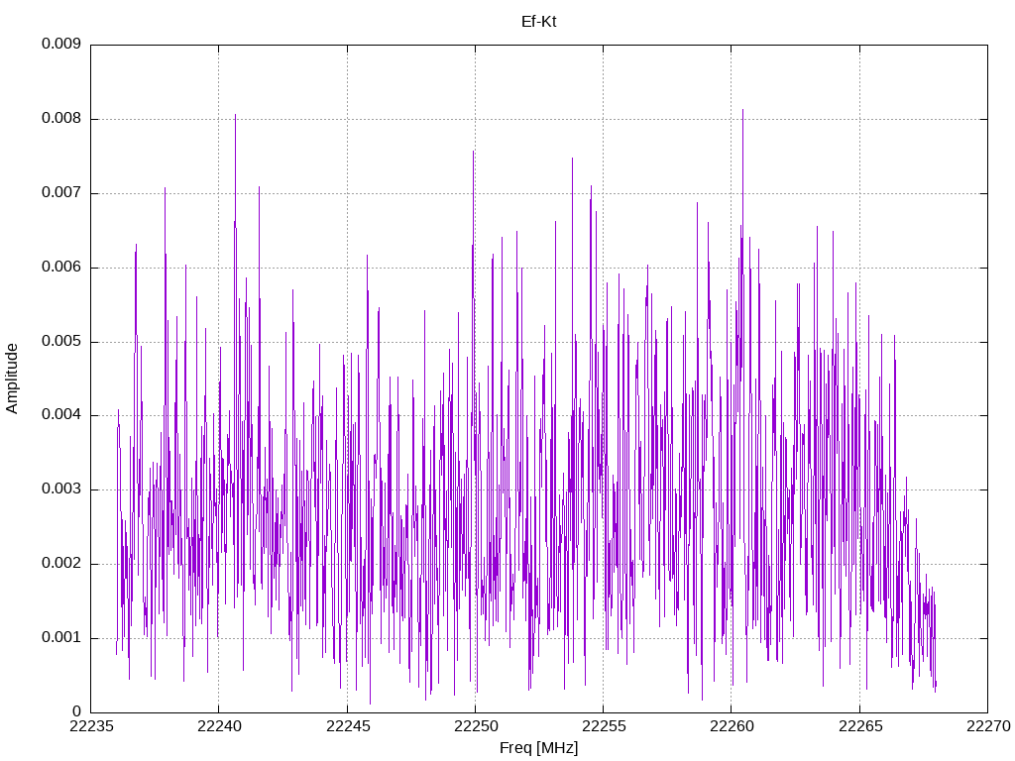Click the y-axis tick value 0.006

[61, 268]
